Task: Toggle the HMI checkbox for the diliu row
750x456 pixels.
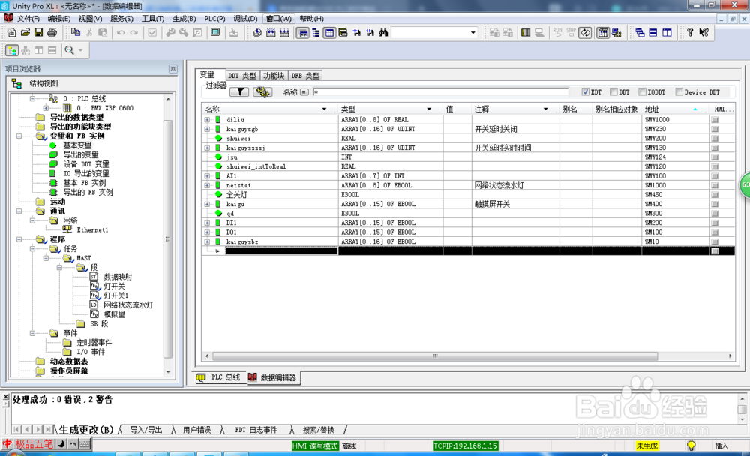Action: click(715, 119)
